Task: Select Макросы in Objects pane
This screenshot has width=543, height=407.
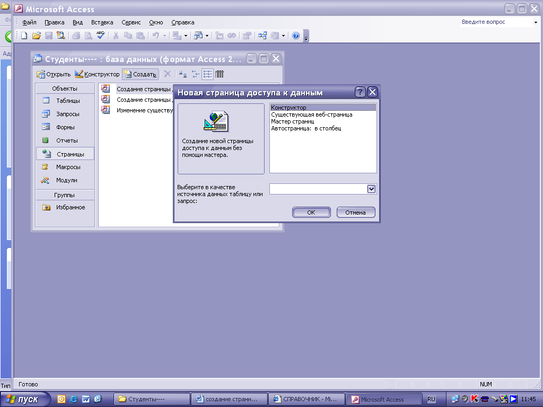Action: pos(65,167)
